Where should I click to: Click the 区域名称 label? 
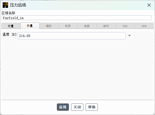9,13
